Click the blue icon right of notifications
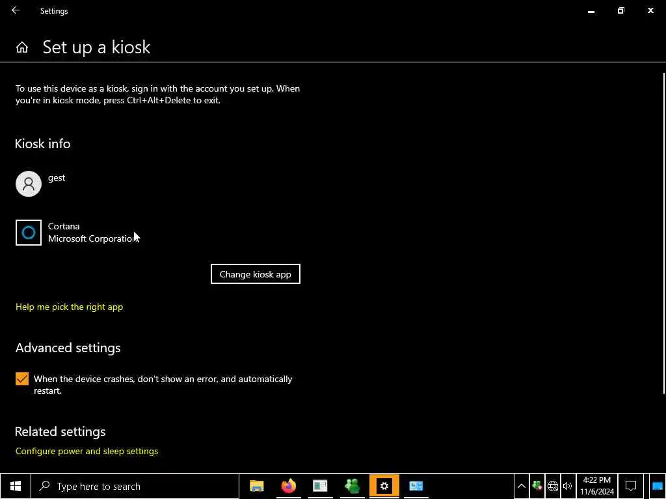 [658, 486]
